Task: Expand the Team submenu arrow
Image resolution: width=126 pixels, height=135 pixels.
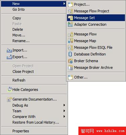Action: click(64, 111)
